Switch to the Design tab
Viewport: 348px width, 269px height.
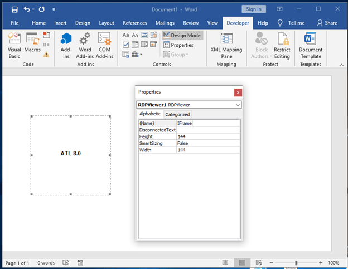[x=83, y=23]
